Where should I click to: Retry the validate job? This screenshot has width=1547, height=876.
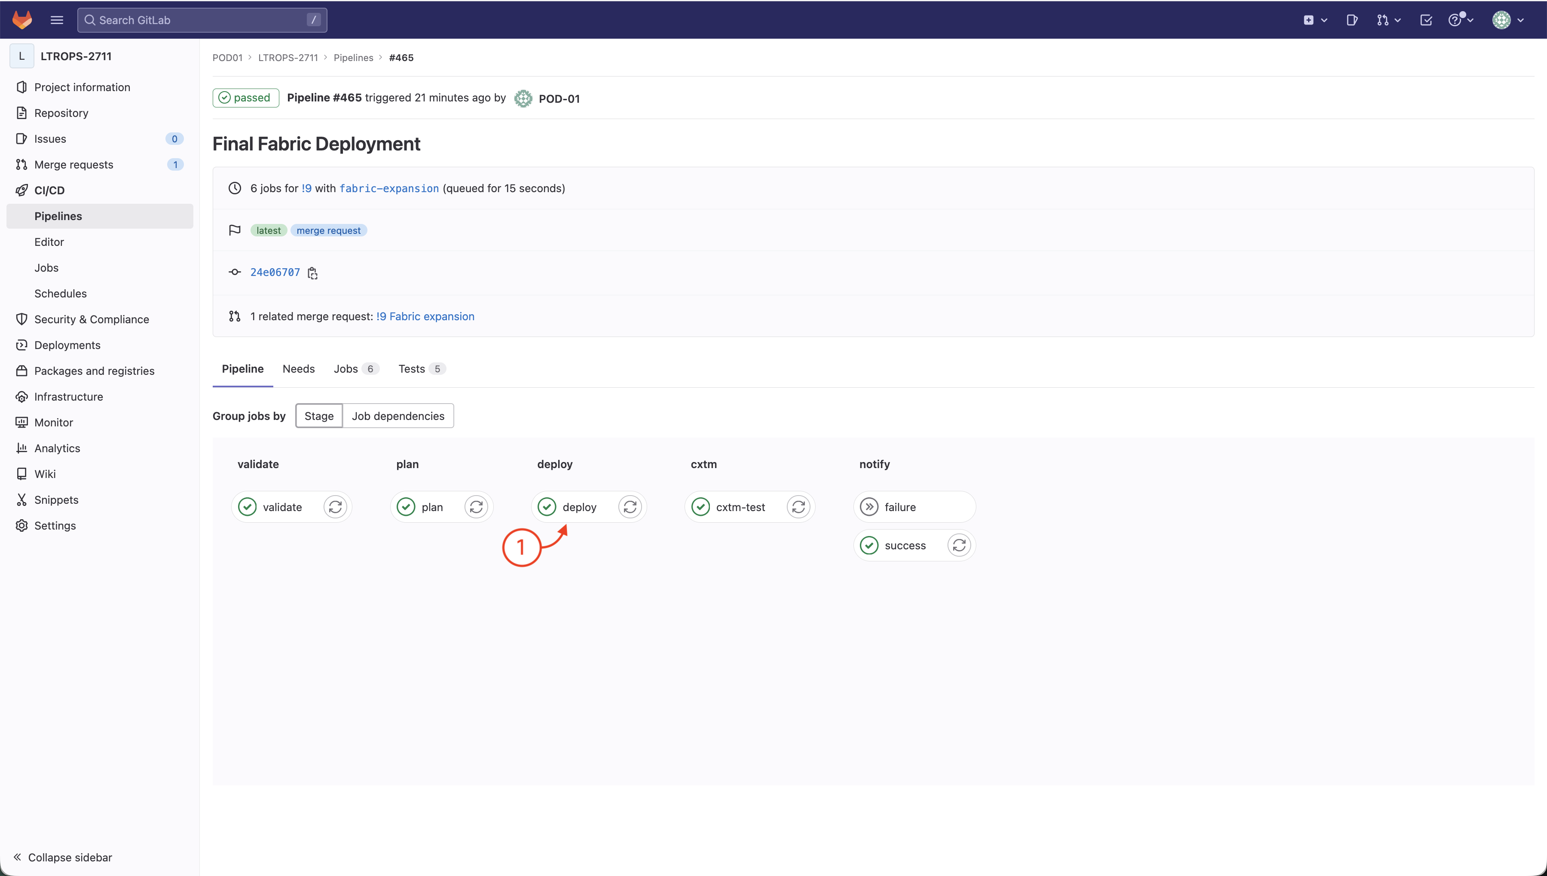point(335,507)
